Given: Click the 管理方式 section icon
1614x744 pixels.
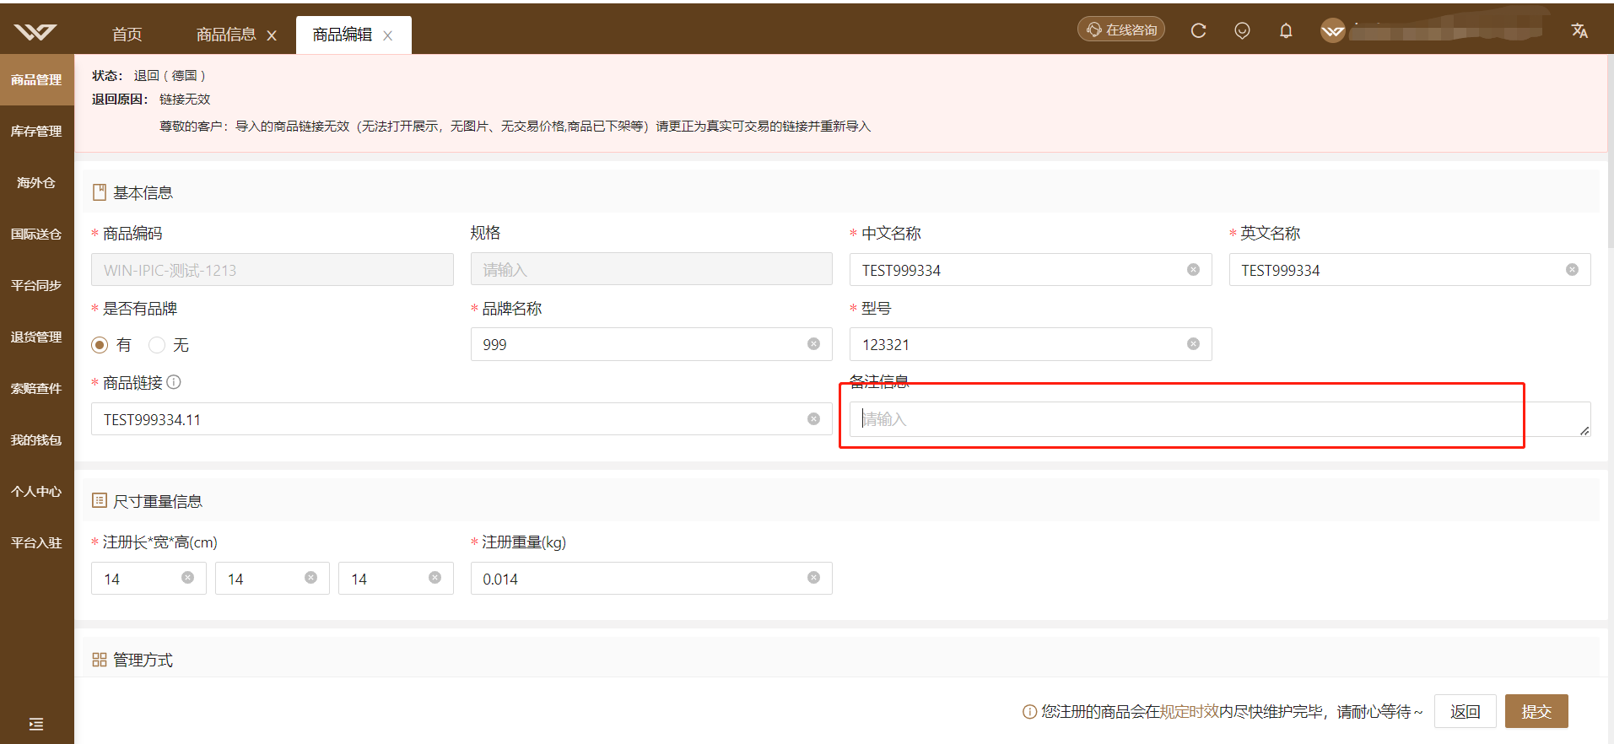Looking at the screenshot, I should click(x=100, y=660).
